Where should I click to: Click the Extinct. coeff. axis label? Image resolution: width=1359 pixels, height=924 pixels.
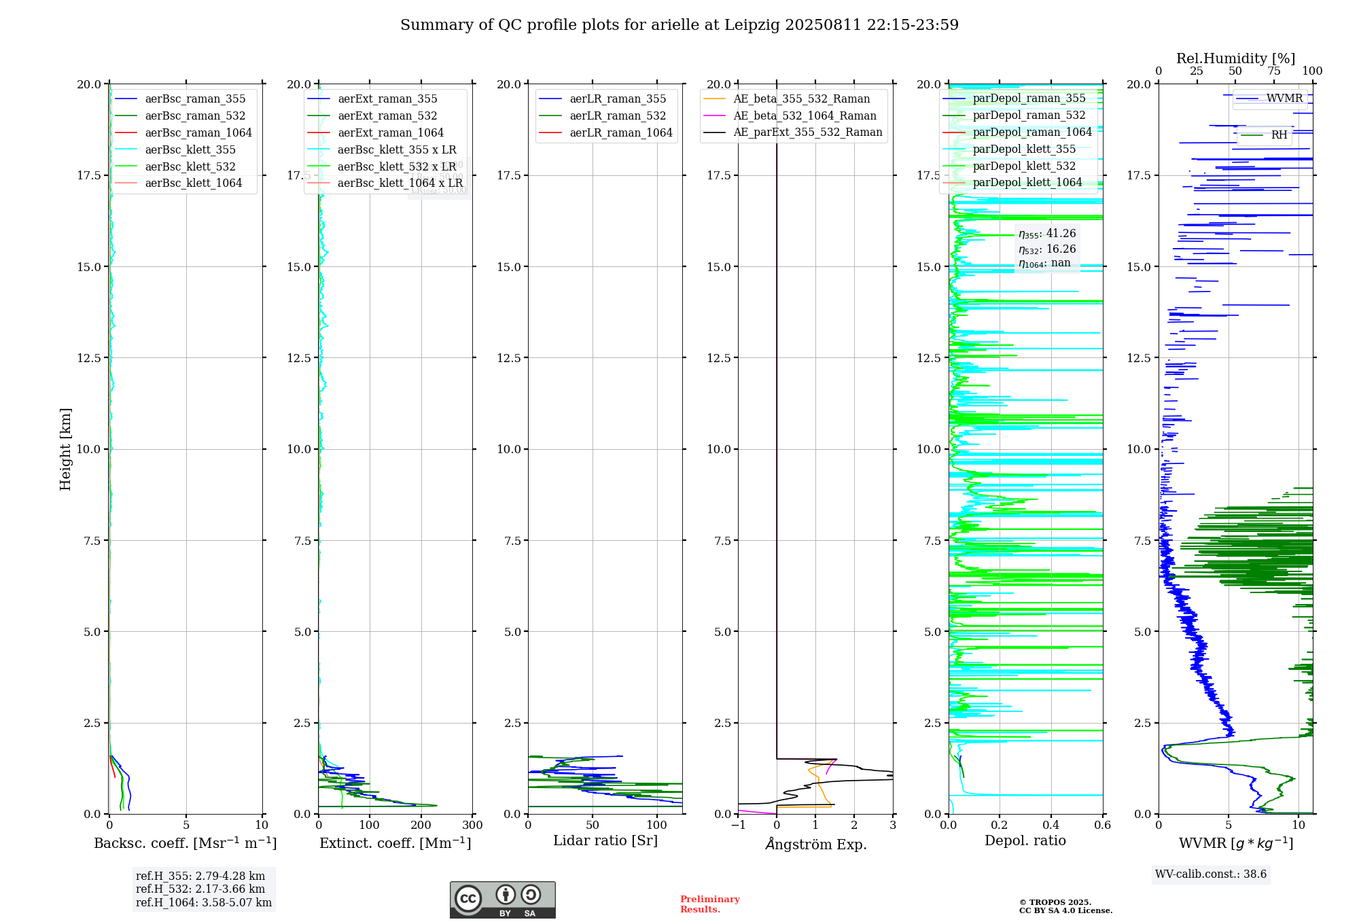tap(395, 843)
